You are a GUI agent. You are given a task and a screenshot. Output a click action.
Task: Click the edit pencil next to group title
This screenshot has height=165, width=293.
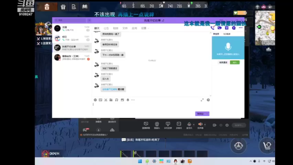pos(163,21)
